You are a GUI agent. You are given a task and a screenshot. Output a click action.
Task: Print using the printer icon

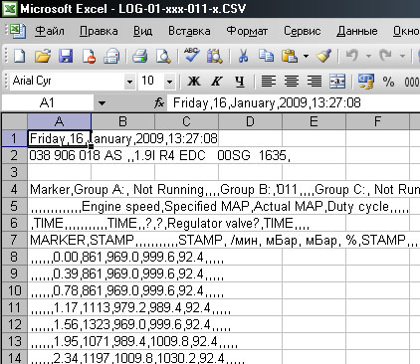140,56
